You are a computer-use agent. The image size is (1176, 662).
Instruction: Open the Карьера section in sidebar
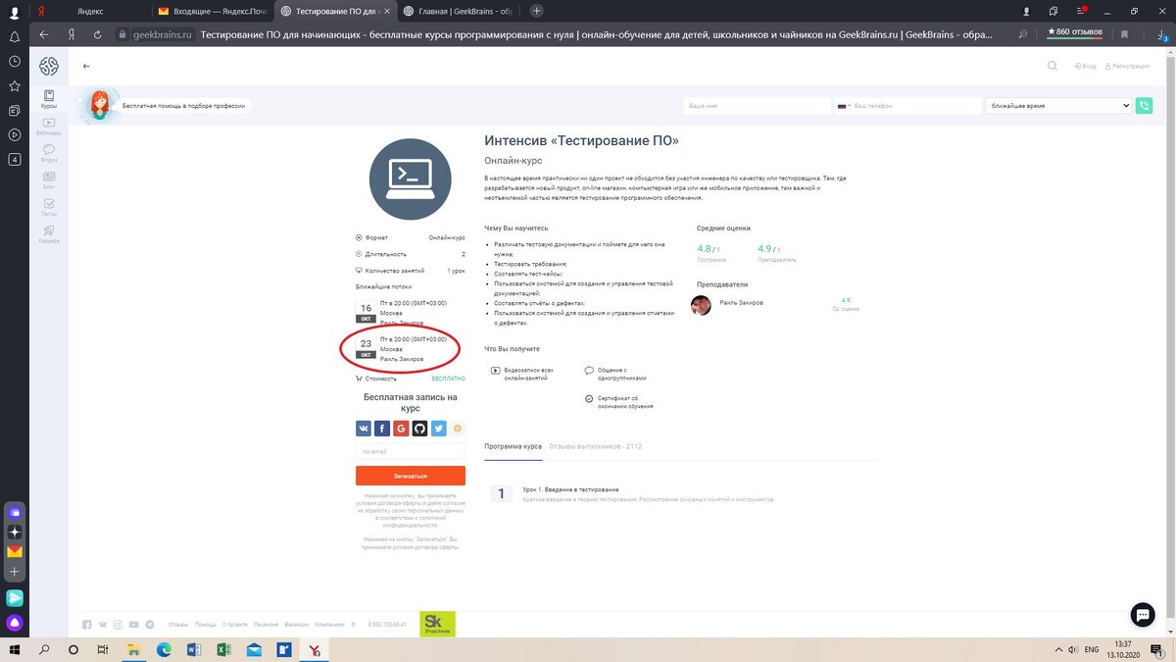click(x=49, y=234)
